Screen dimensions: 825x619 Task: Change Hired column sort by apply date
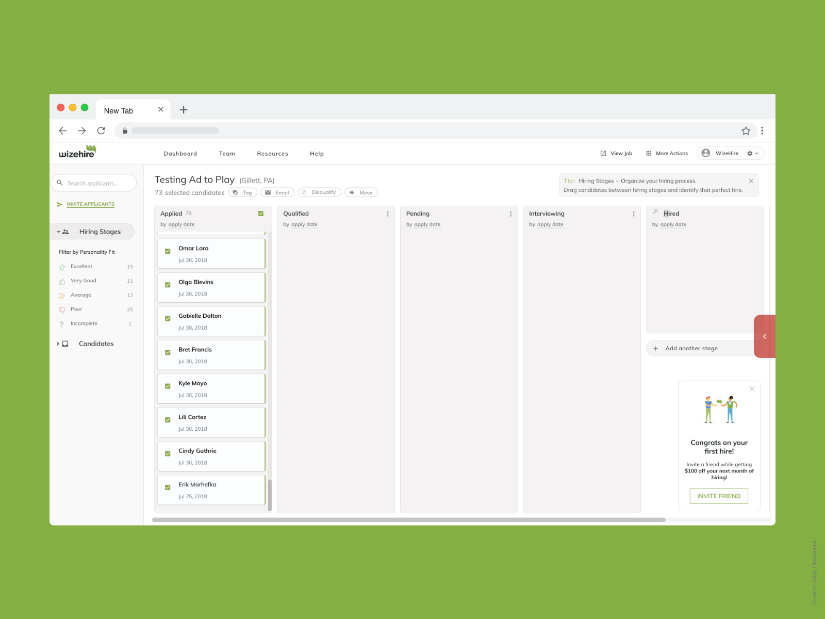[673, 224]
